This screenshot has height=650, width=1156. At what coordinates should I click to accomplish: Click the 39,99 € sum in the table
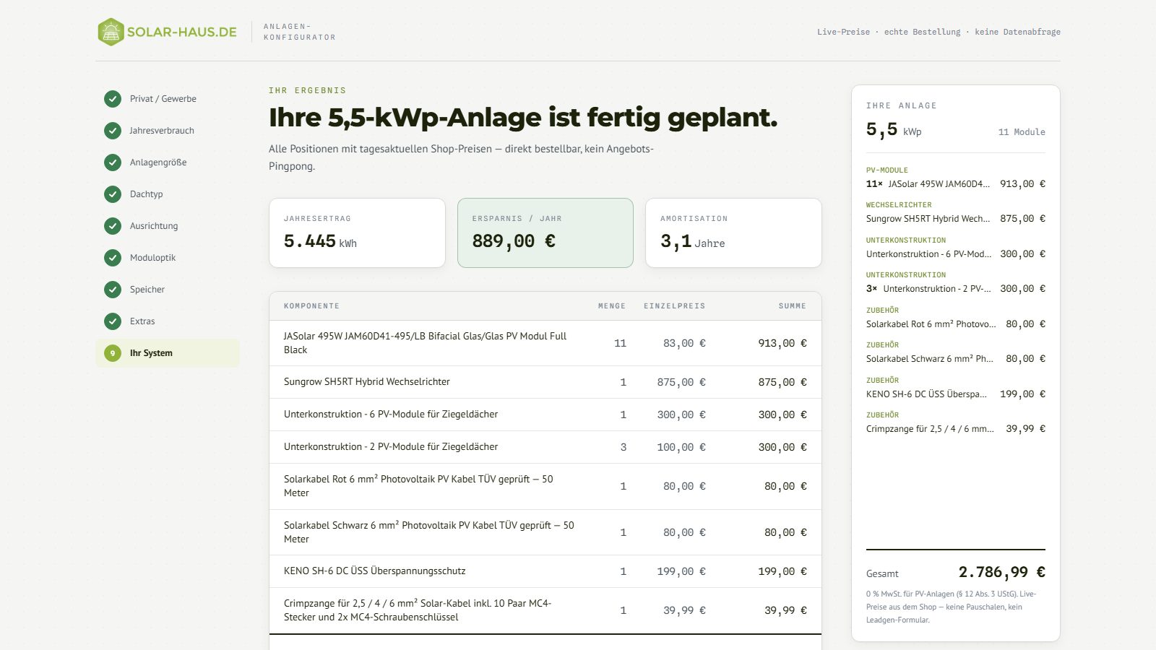pyautogui.click(x=785, y=610)
